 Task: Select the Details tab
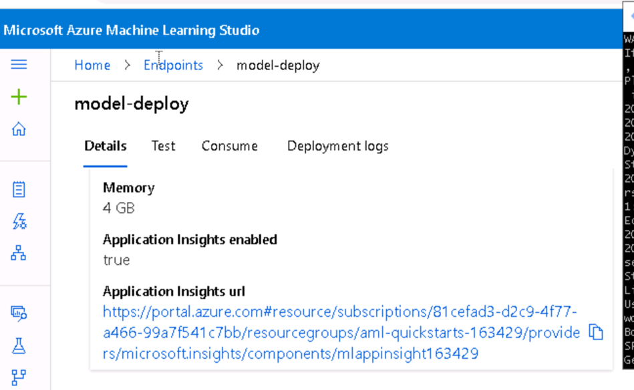point(105,146)
